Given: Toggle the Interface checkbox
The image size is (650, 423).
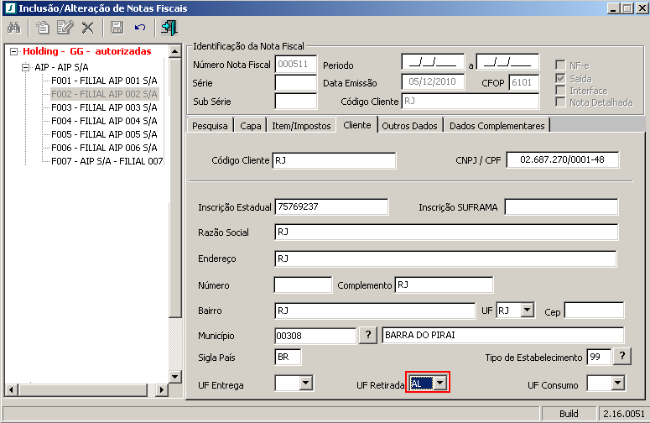Looking at the screenshot, I should 561,90.
